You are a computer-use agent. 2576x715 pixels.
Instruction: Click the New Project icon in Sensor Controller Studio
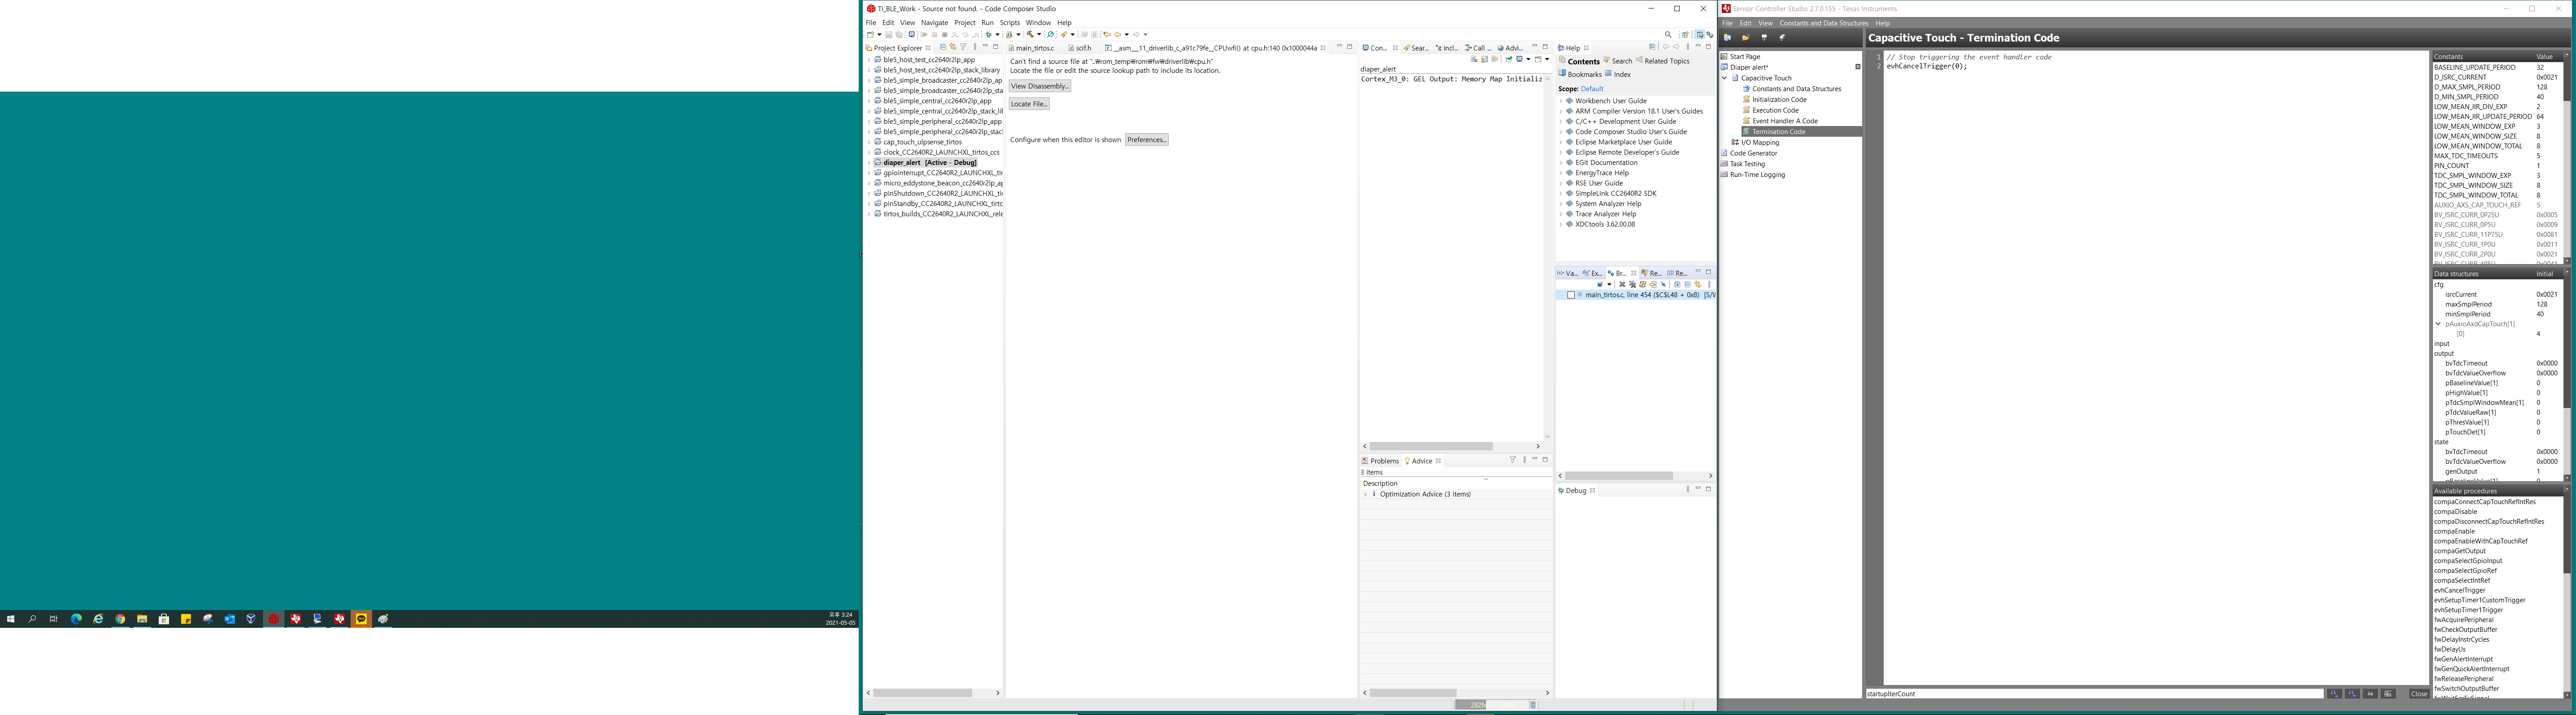(x=1728, y=37)
